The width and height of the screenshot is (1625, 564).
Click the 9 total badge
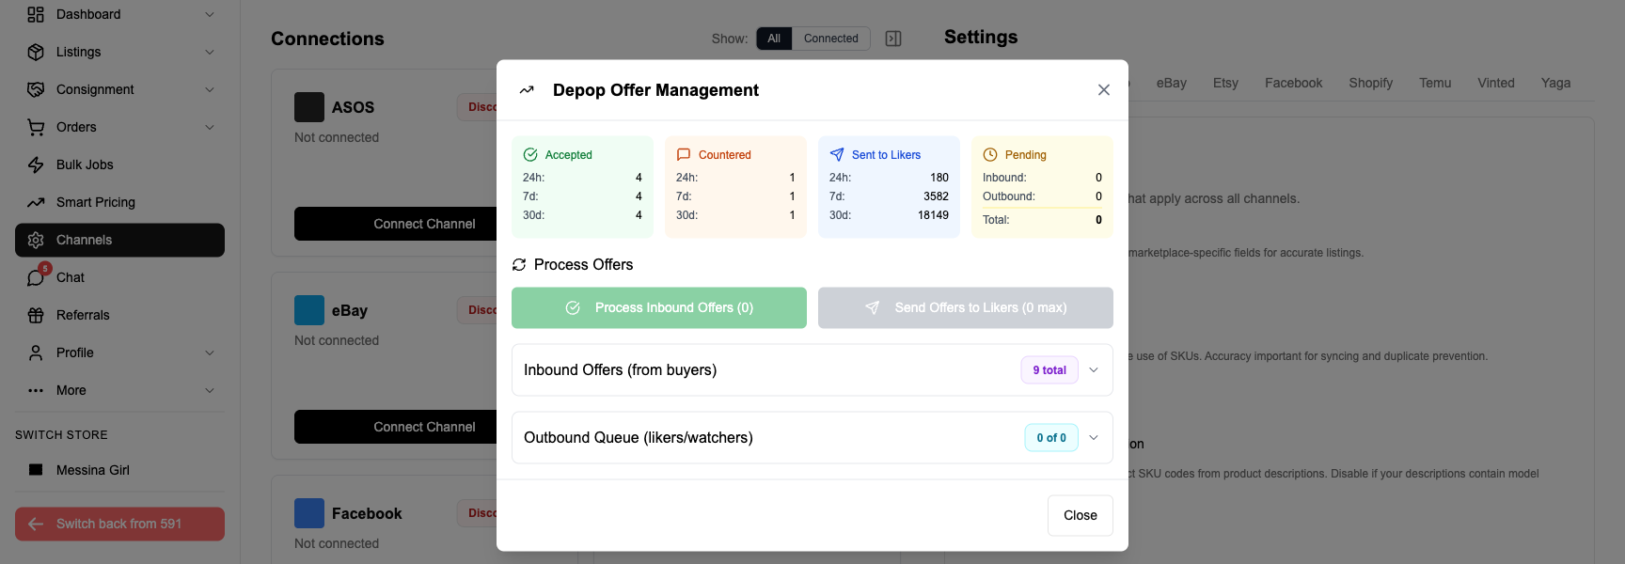click(x=1049, y=370)
